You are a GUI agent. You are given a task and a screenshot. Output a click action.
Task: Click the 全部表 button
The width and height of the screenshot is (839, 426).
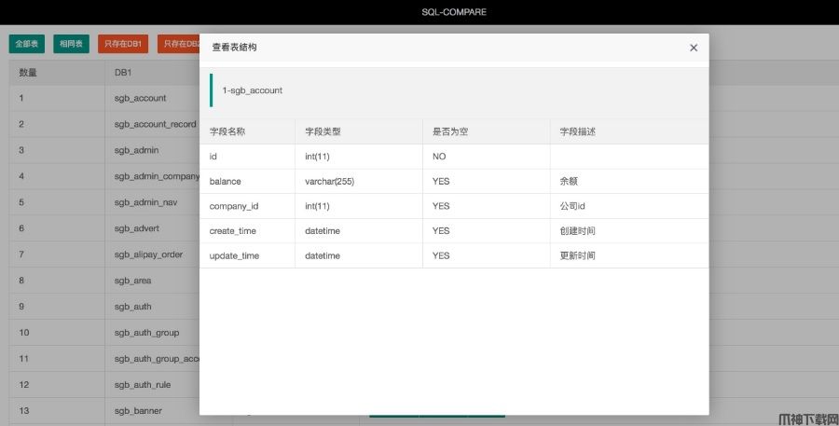coord(27,44)
